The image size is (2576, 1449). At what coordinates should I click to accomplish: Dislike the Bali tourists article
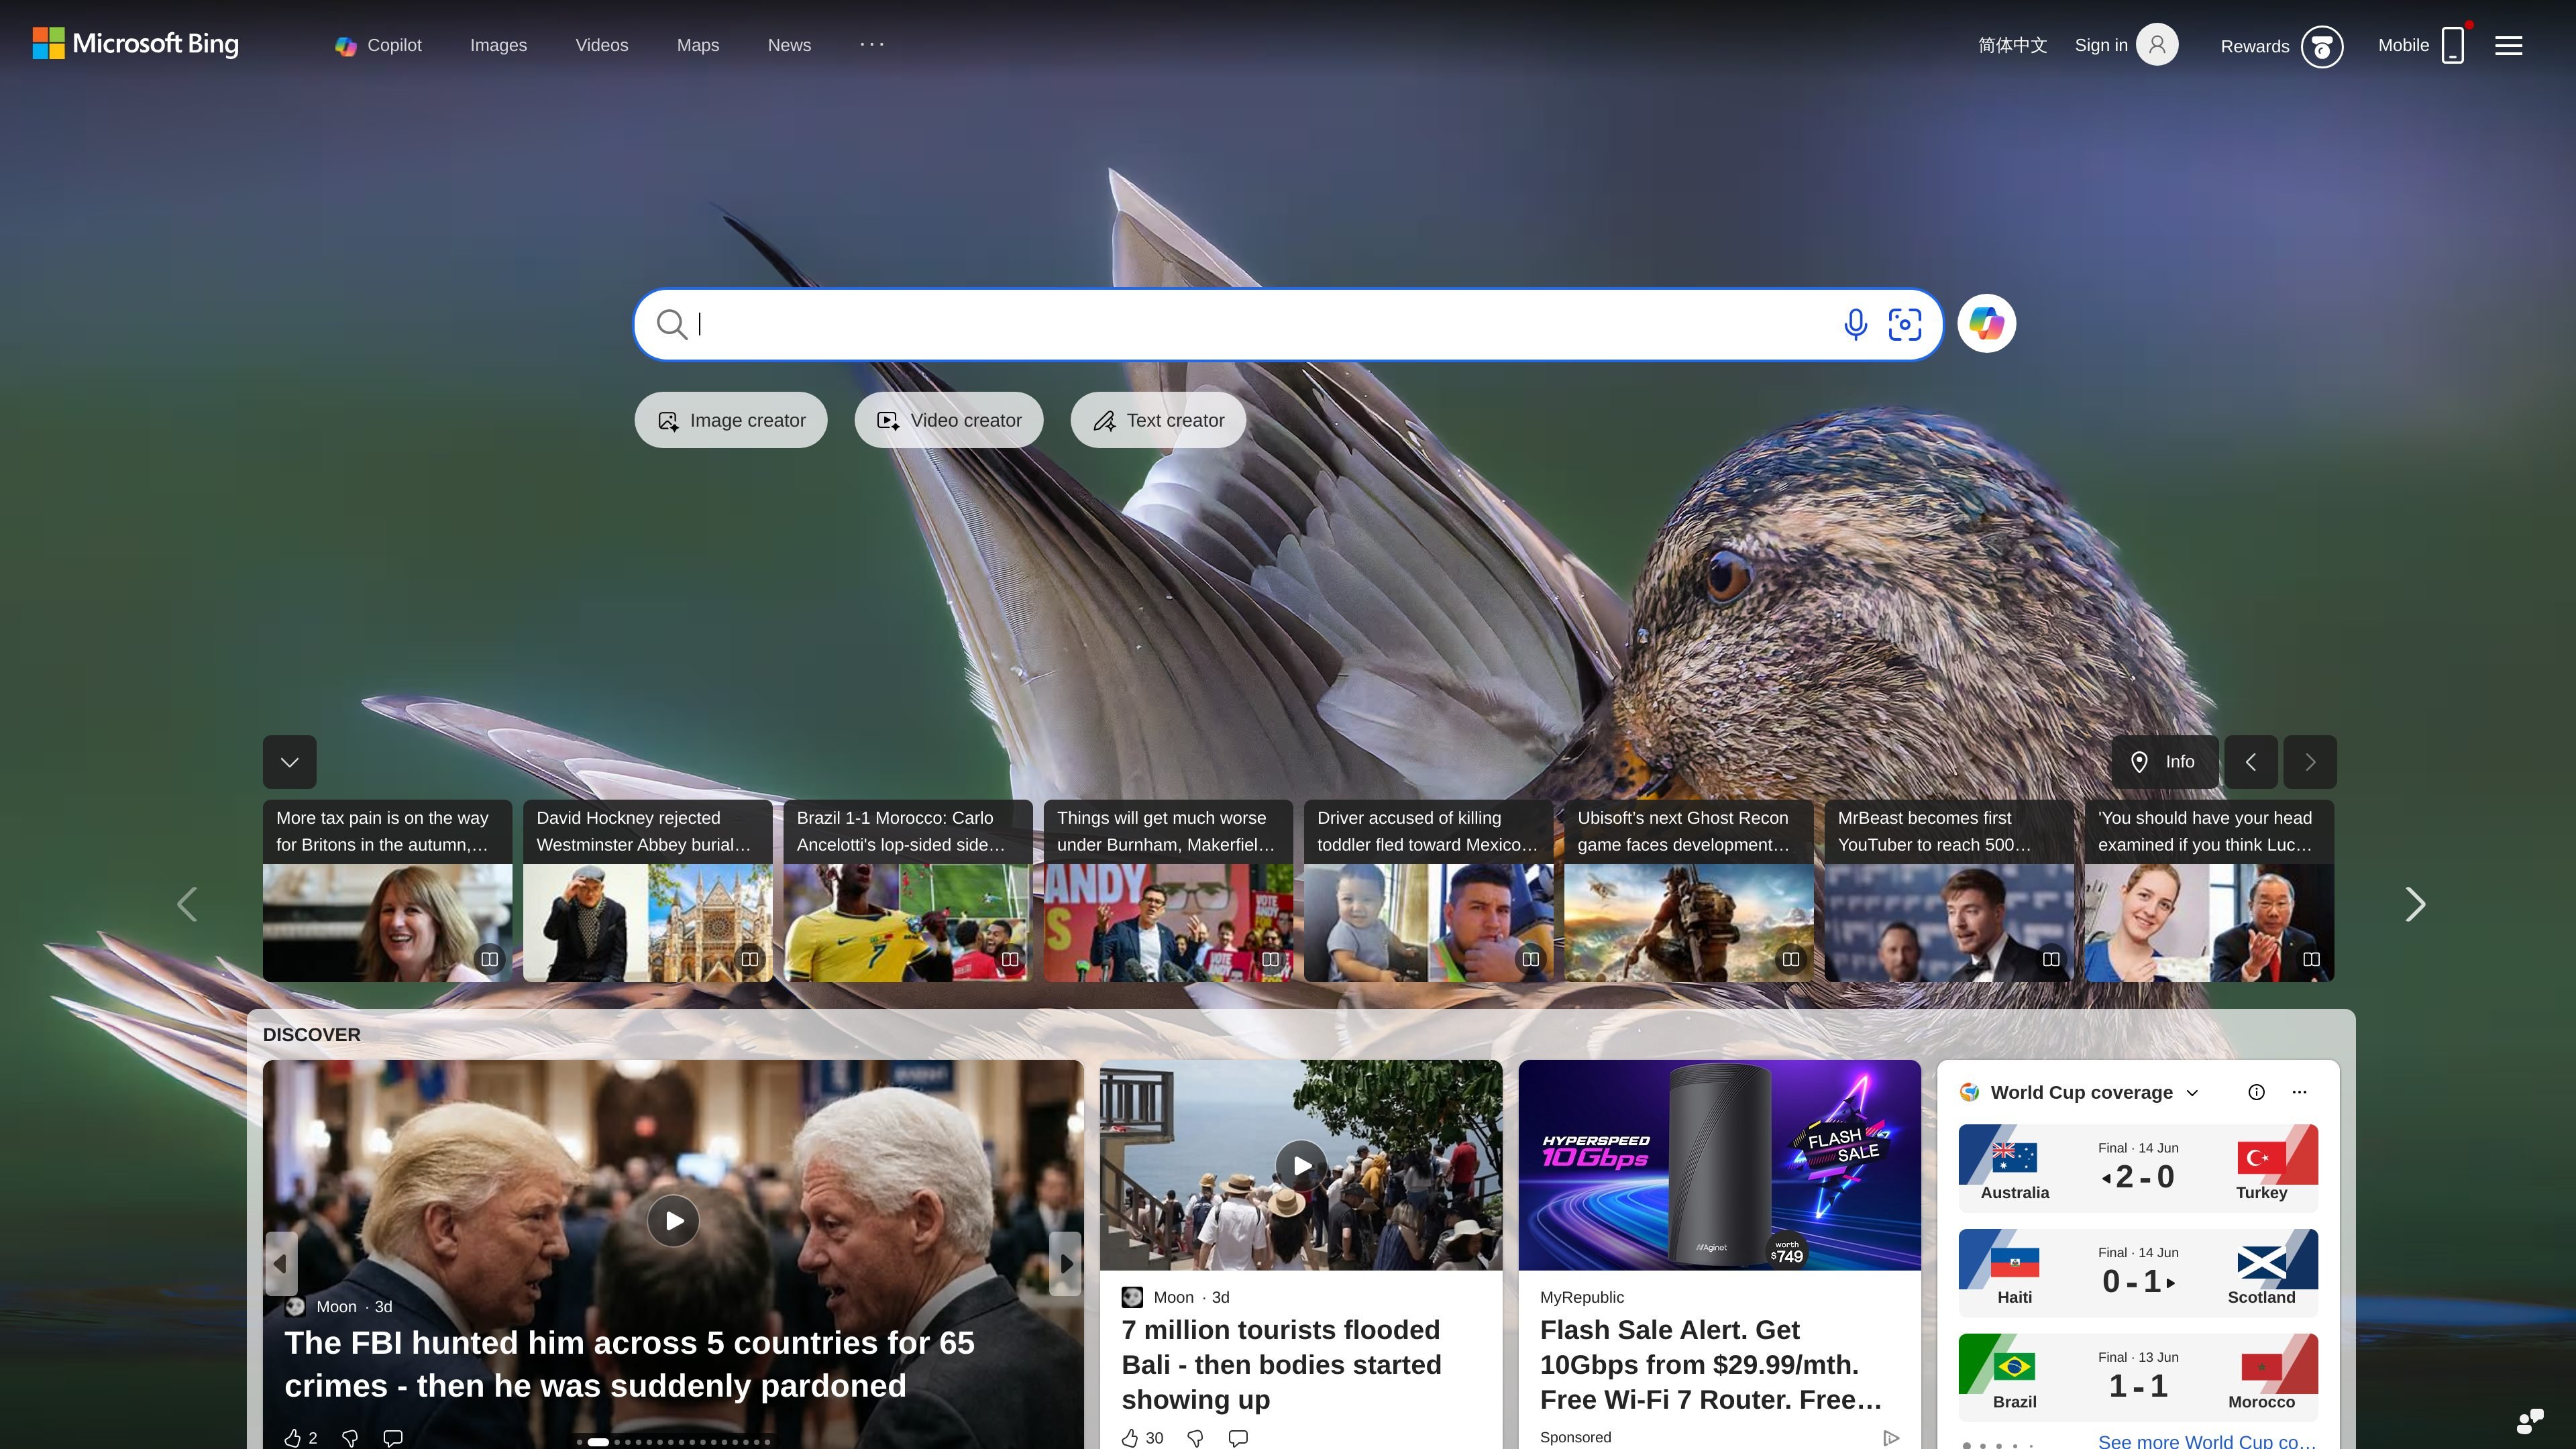1195,1438
